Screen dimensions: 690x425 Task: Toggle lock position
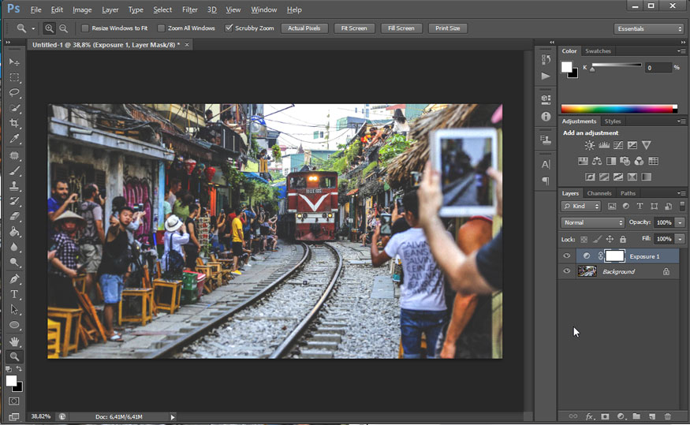pyautogui.click(x=610, y=240)
